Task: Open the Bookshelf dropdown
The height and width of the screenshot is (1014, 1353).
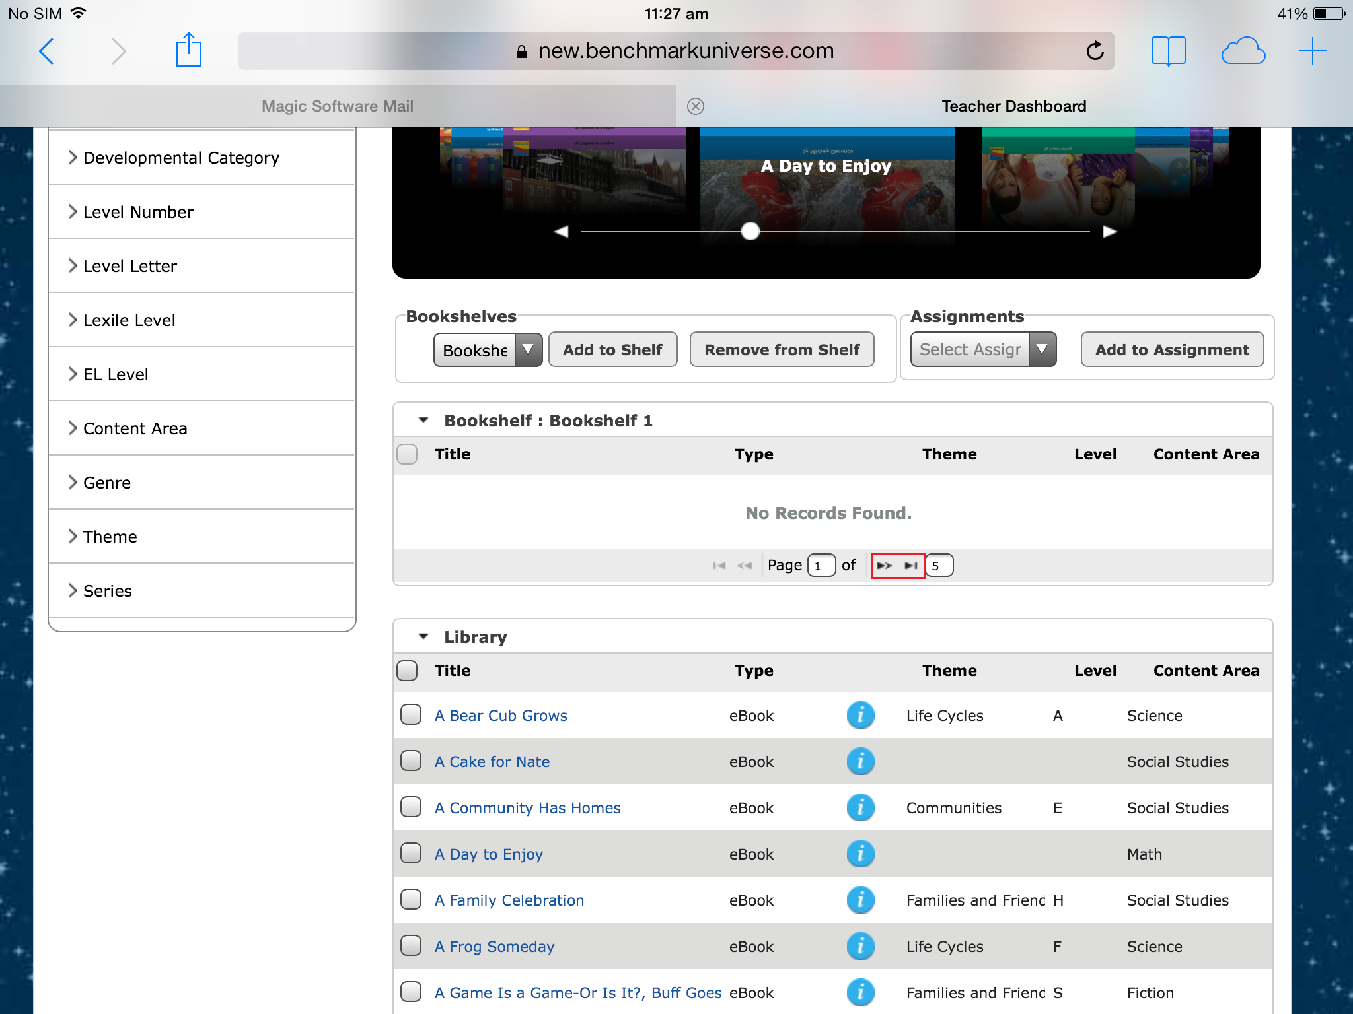Action: click(x=488, y=350)
